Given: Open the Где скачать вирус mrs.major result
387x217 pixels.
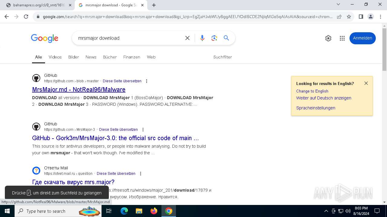Looking at the screenshot, I should point(73,182).
